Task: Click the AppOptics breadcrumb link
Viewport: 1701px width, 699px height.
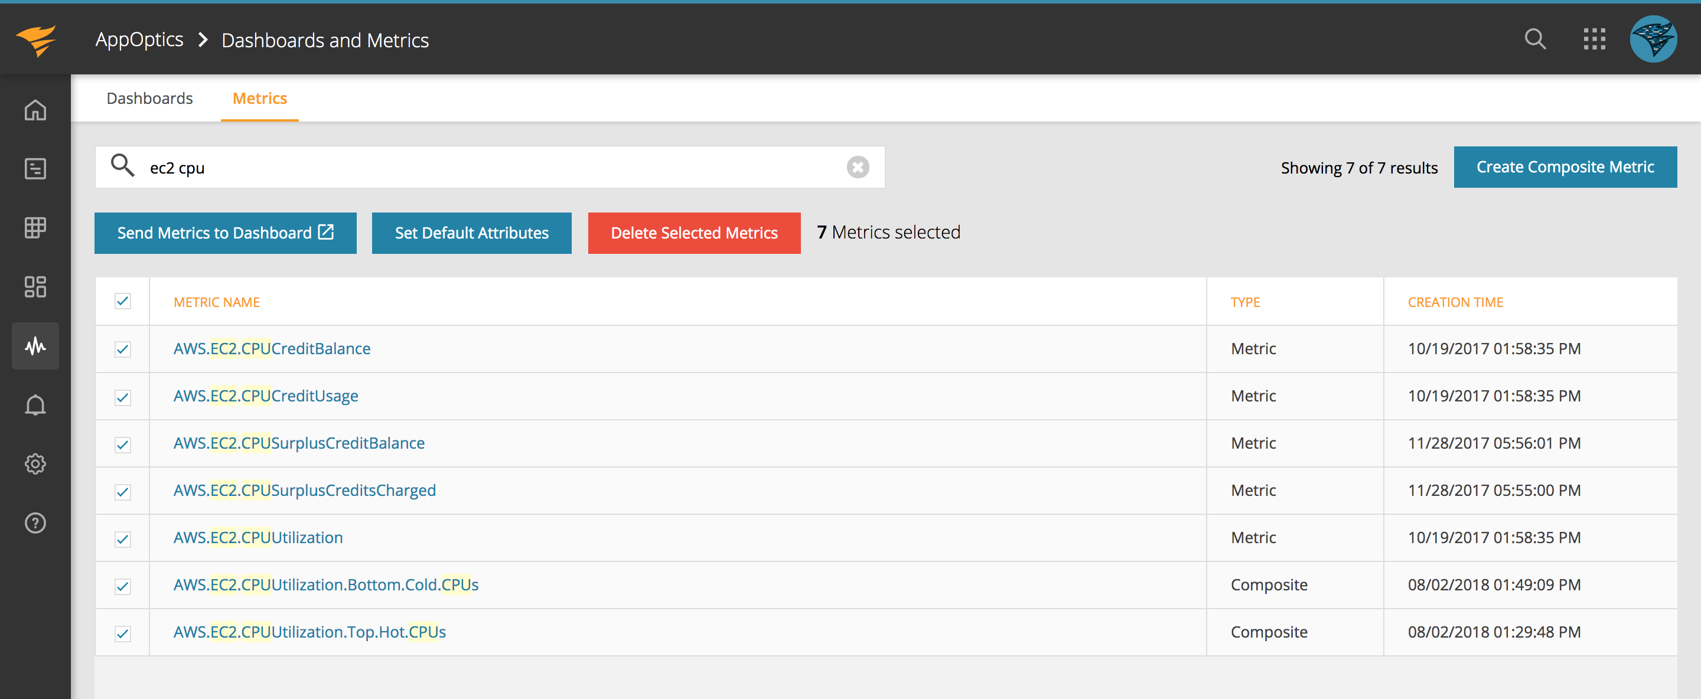Action: coord(139,40)
